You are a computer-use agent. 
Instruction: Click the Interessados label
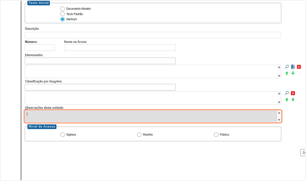click(34, 55)
